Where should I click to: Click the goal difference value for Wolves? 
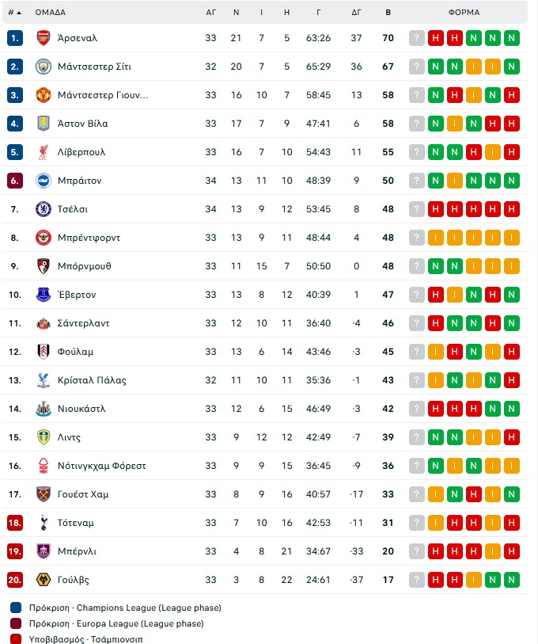357,580
